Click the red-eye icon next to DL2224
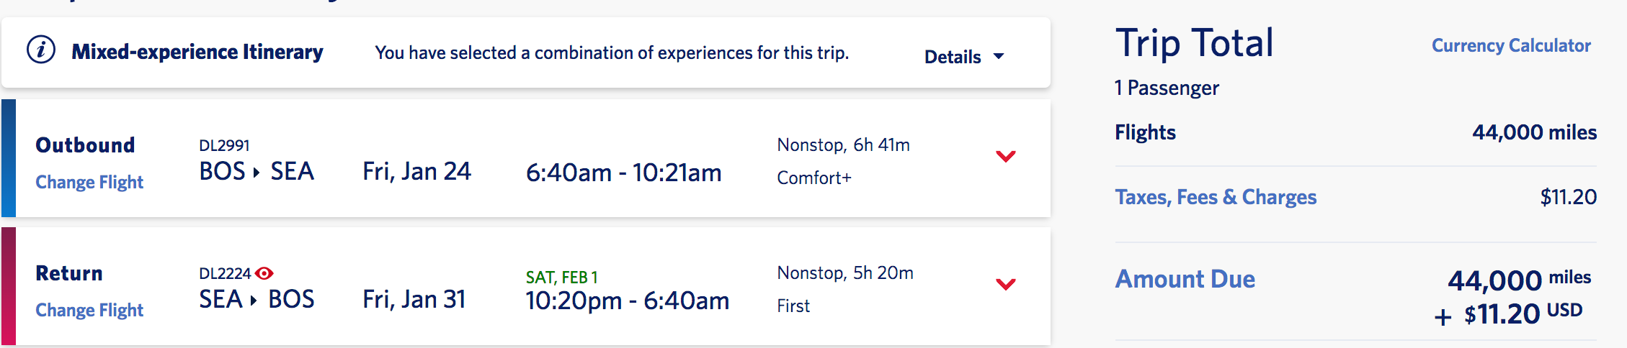Viewport: 1627px width, 348px height. coord(264,273)
